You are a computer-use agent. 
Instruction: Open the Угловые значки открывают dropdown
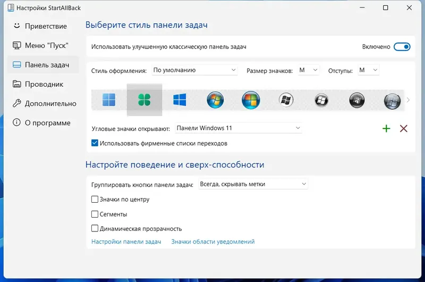tap(239, 128)
